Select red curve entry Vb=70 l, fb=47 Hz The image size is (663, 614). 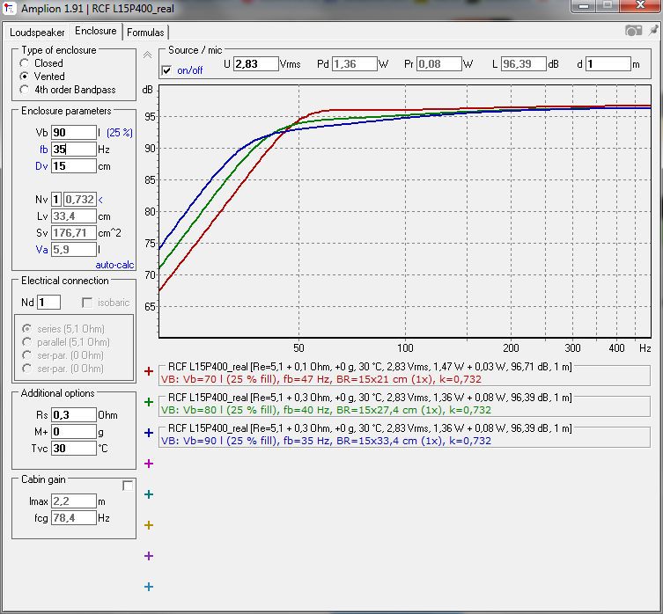coord(405,374)
